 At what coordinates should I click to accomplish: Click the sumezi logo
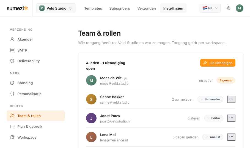pos(17,8)
